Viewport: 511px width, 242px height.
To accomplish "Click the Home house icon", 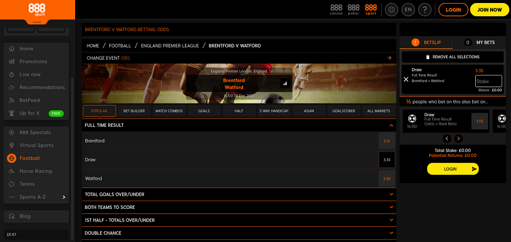I will (12, 49).
